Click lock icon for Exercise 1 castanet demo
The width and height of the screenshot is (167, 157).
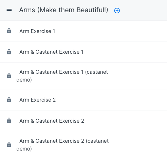click(9, 75)
